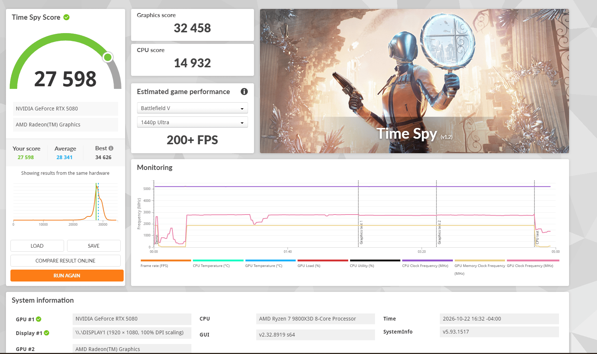Click the Graphics score value 32 458
Screen dimensions: 597x354
(192, 28)
